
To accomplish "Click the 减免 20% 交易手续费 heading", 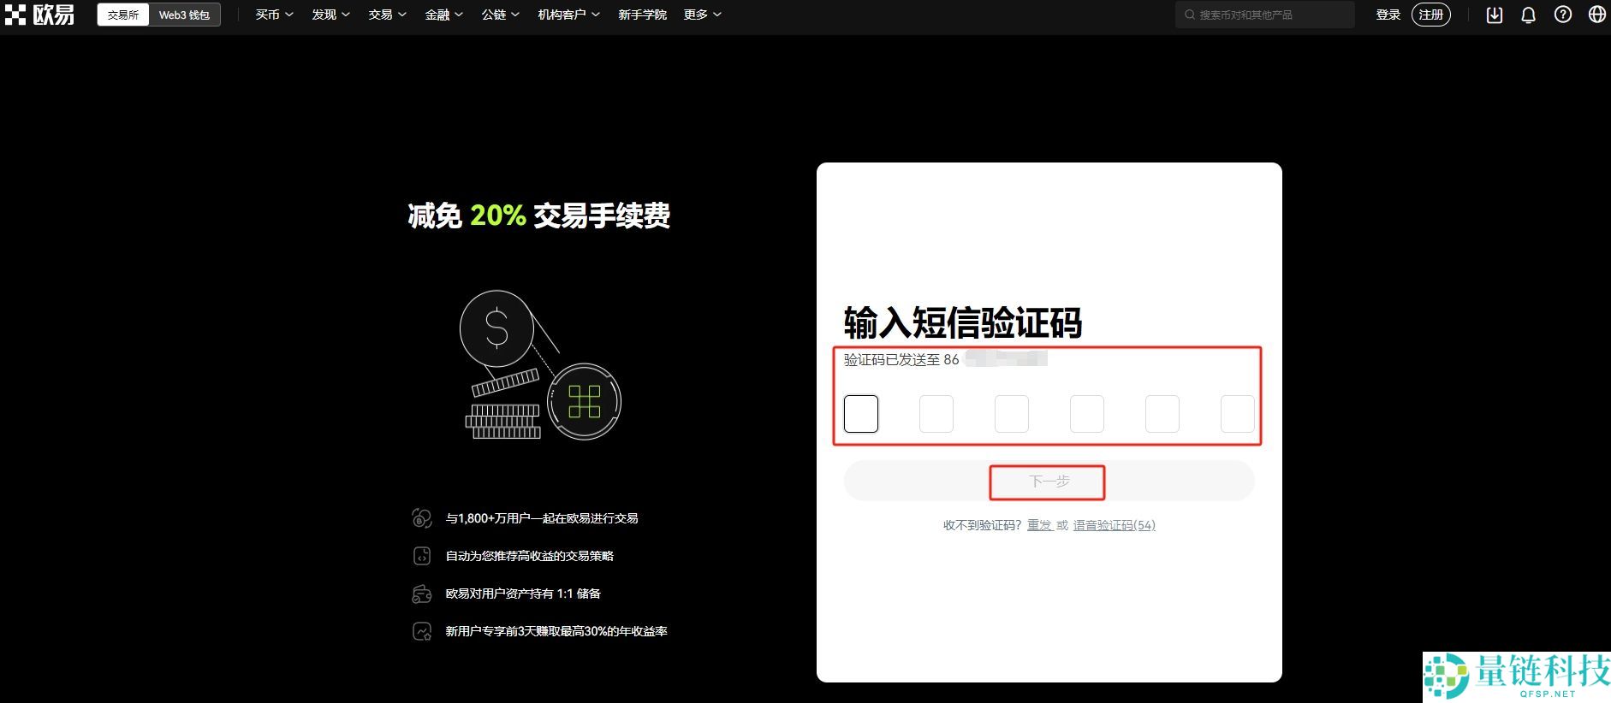I will coord(539,216).
